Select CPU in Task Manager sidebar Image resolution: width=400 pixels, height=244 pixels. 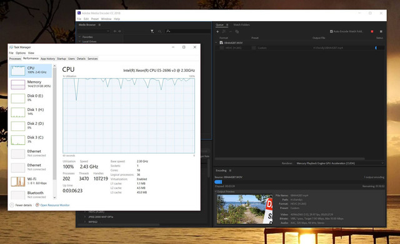point(31,71)
